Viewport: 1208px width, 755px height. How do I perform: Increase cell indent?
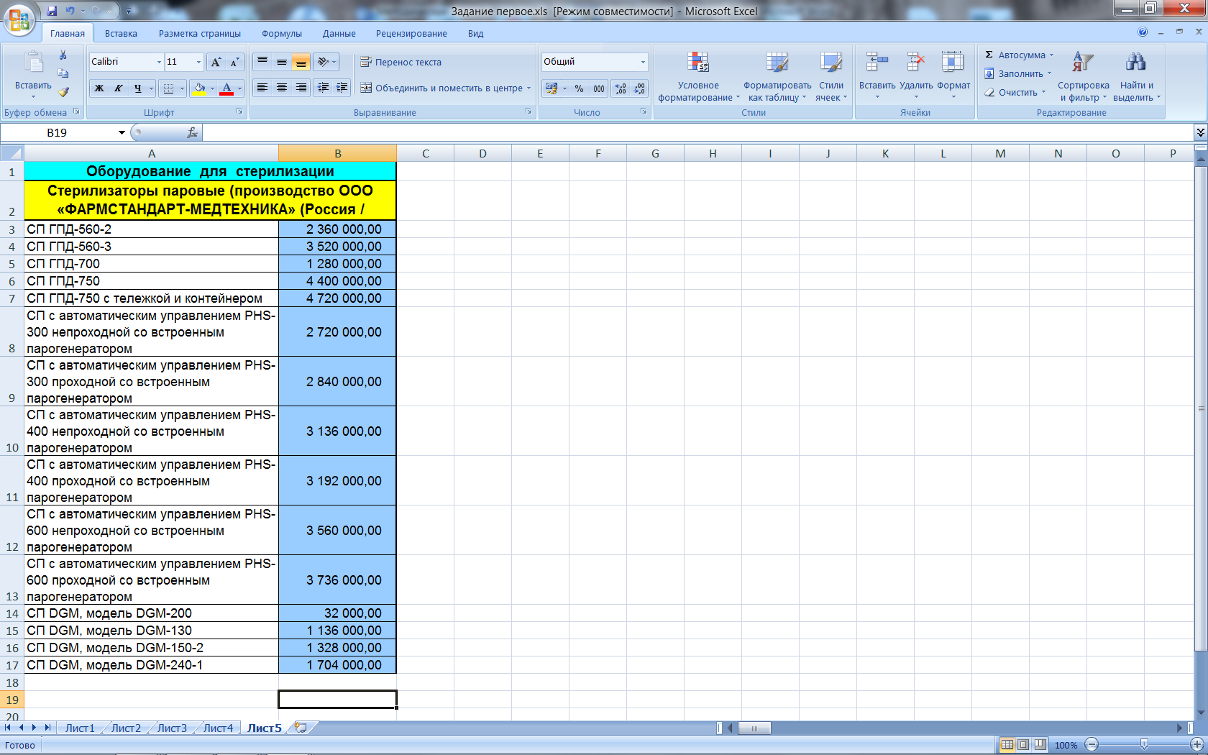[x=342, y=88]
